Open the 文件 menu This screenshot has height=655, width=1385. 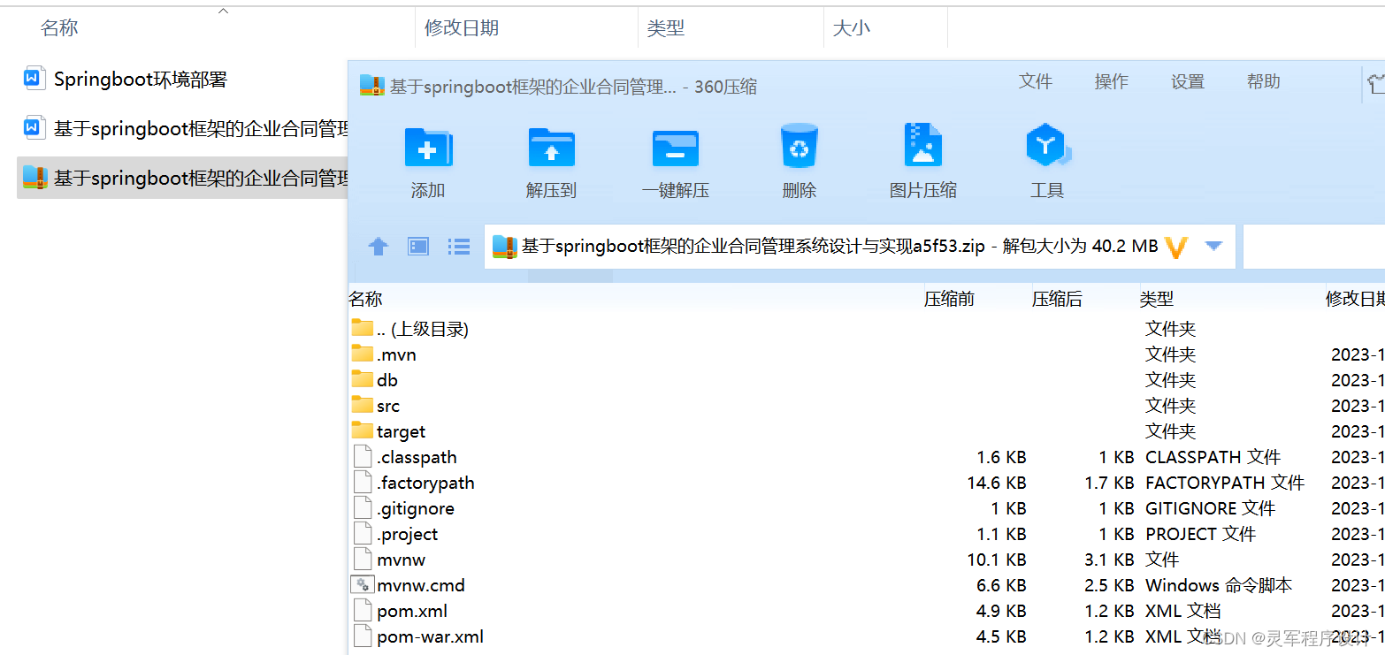(x=1036, y=81)
